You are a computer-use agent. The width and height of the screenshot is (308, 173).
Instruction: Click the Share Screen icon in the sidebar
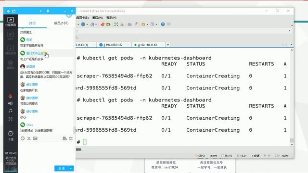11,21
